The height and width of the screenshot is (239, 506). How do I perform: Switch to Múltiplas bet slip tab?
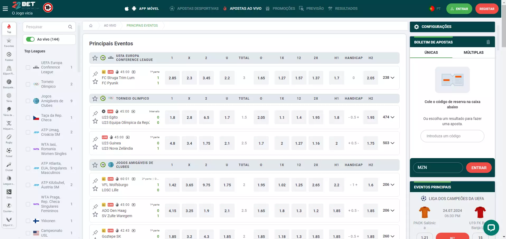pos(474,52)
